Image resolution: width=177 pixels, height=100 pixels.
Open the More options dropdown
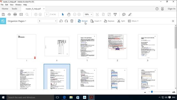[x=133, y=21]
